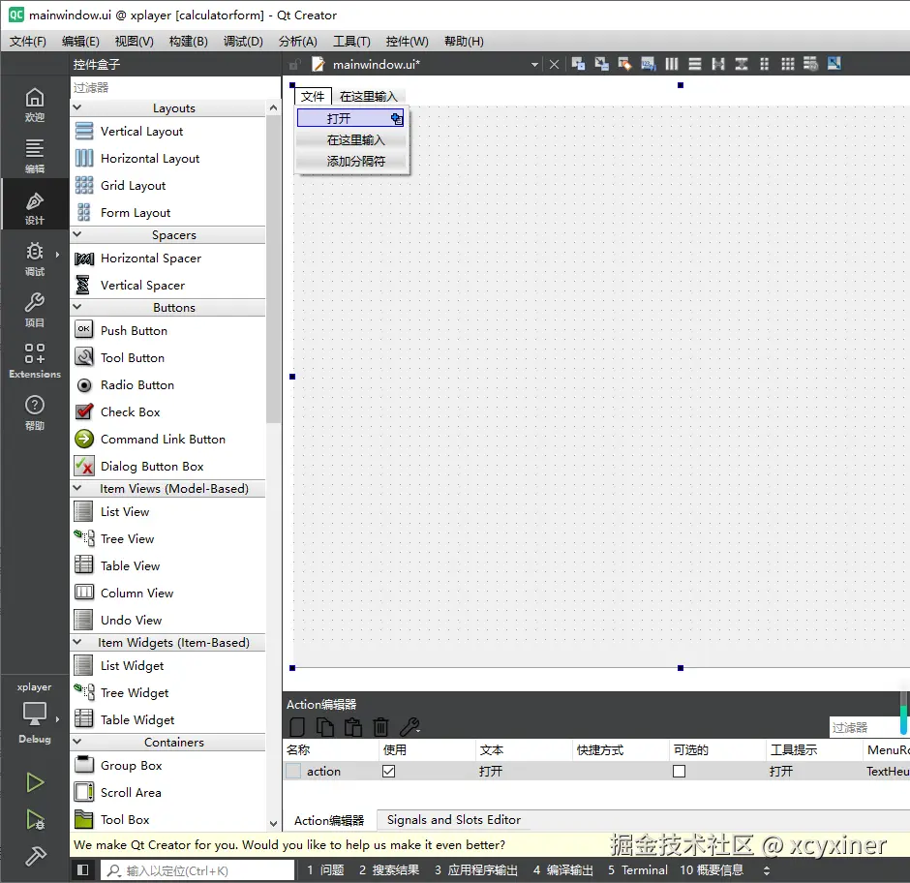Viewport: 910px width, 883px height.
Task: Click the Start Debugging run icon
Action: (x=35, y=819)
